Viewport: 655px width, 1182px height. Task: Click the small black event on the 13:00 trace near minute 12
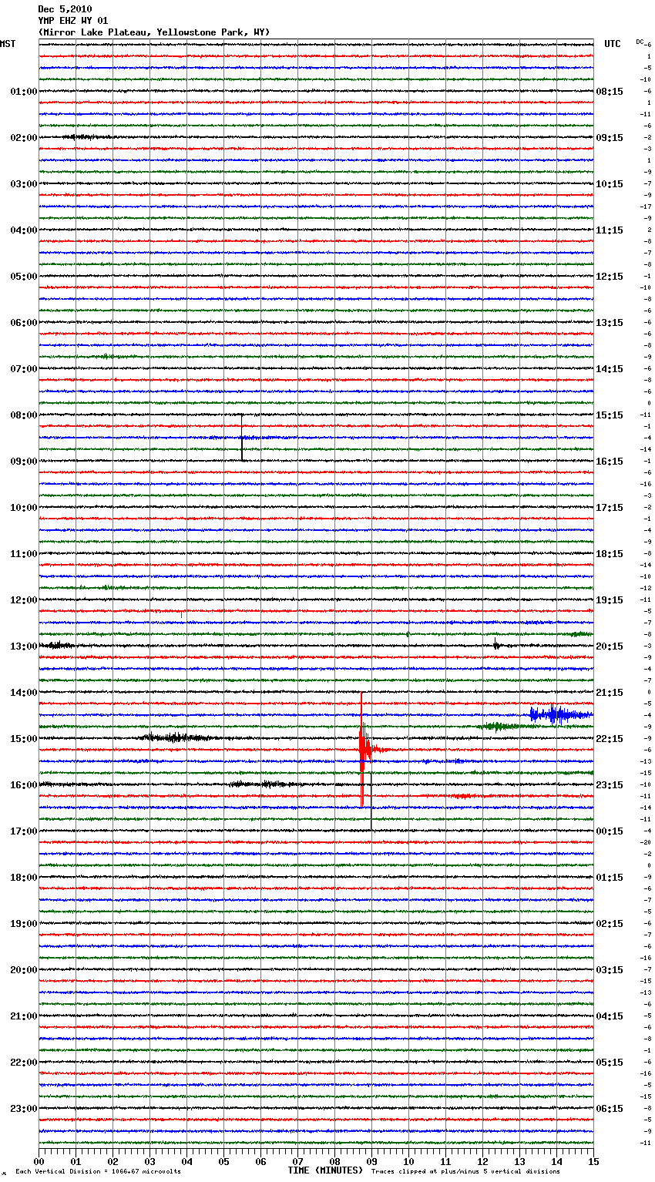tap(497, 646)
